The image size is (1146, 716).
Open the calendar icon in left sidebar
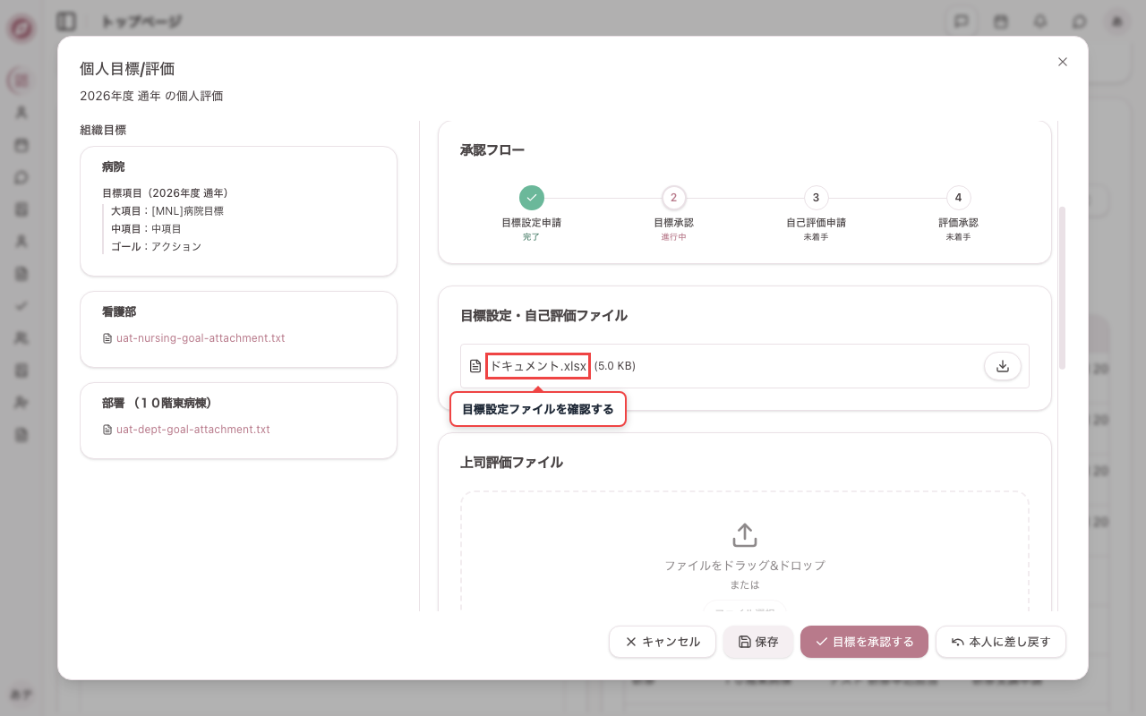[21, 145]
